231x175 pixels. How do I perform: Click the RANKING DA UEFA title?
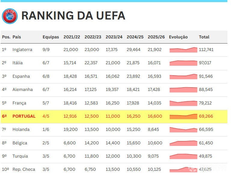[x=73, y=16]
